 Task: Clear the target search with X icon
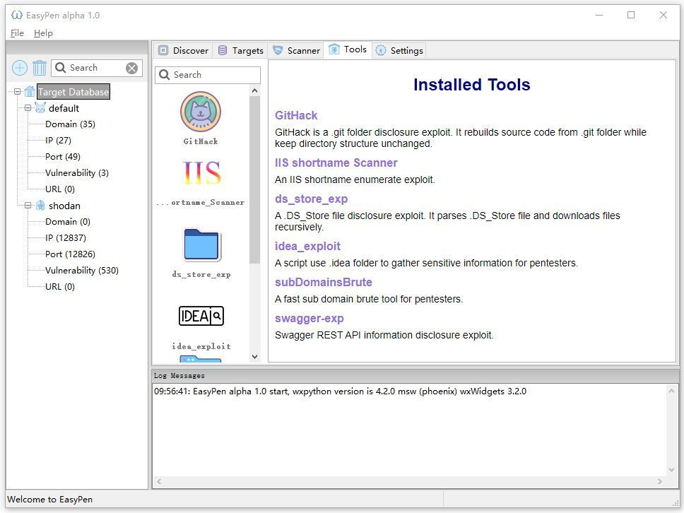pyautogui.click(x=131, y=68)
